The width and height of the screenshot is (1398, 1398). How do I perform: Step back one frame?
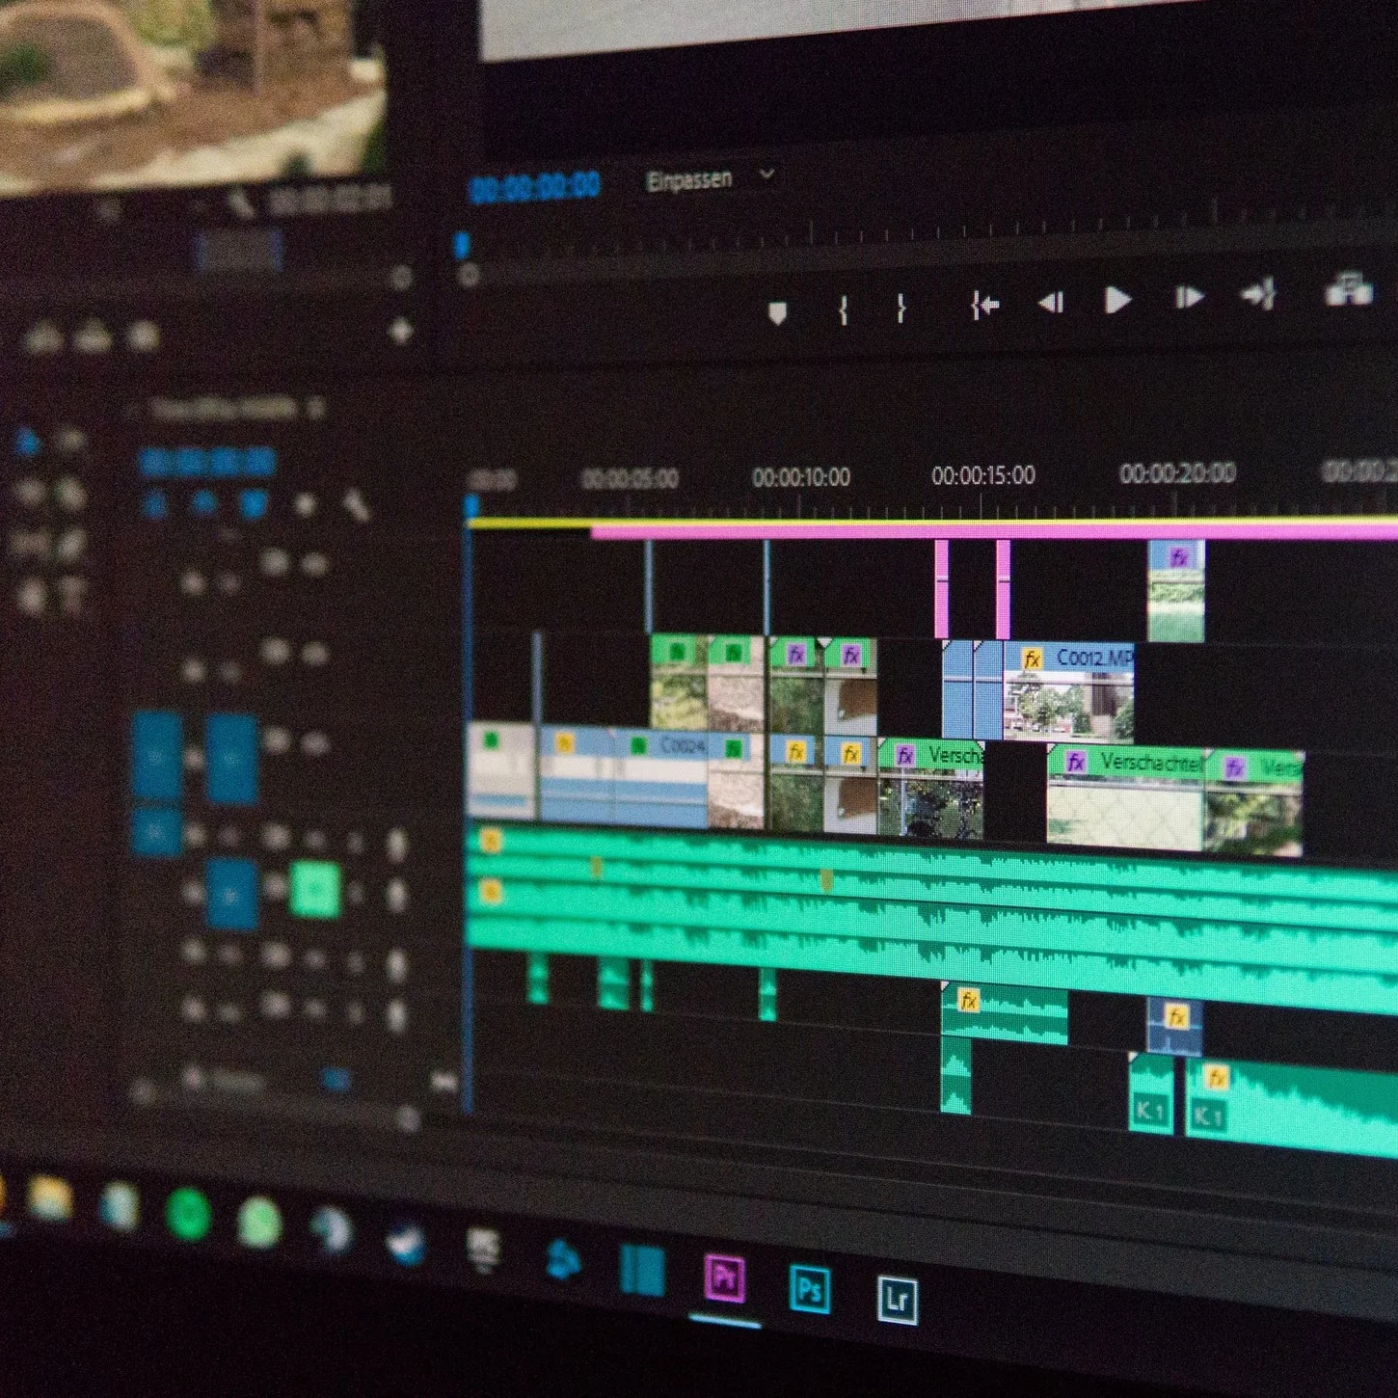click(x=1051, y=303)
